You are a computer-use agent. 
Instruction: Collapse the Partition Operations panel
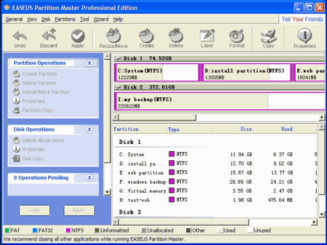click(90, 63)
